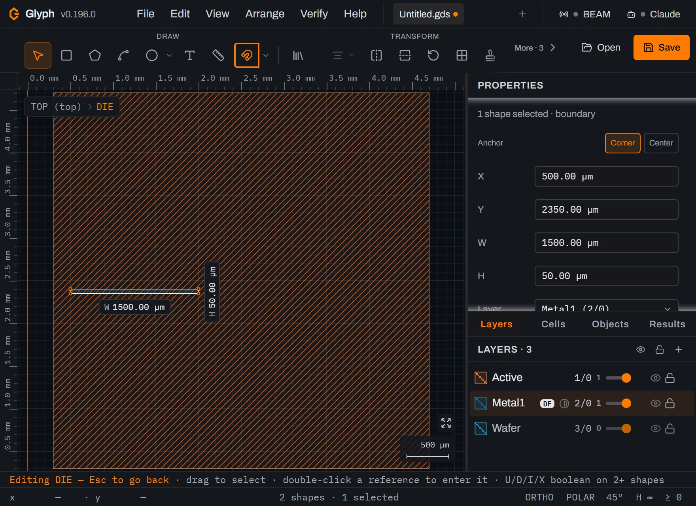Toggle visibility of the Active layer

click(x=655, y=378)
